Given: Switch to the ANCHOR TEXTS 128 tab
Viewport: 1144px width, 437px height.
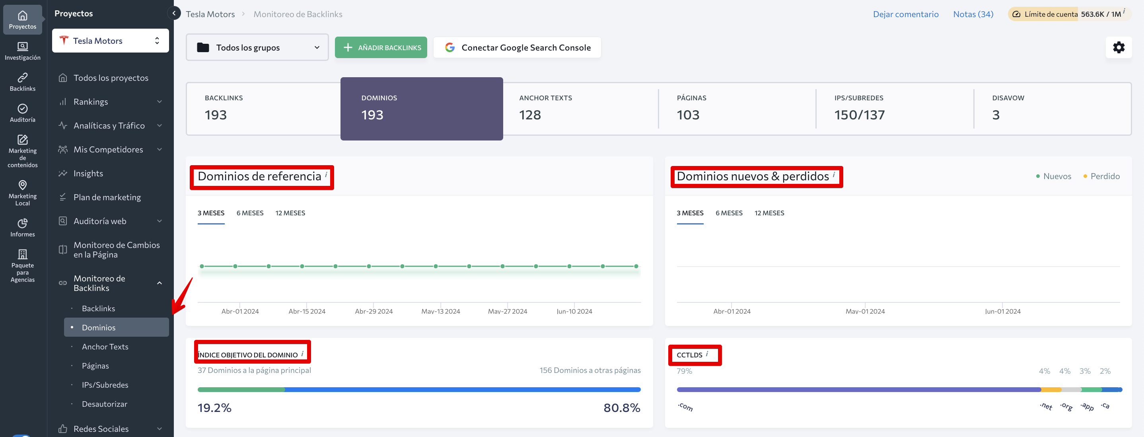Looking at the screenshot, I should point(580,109).
